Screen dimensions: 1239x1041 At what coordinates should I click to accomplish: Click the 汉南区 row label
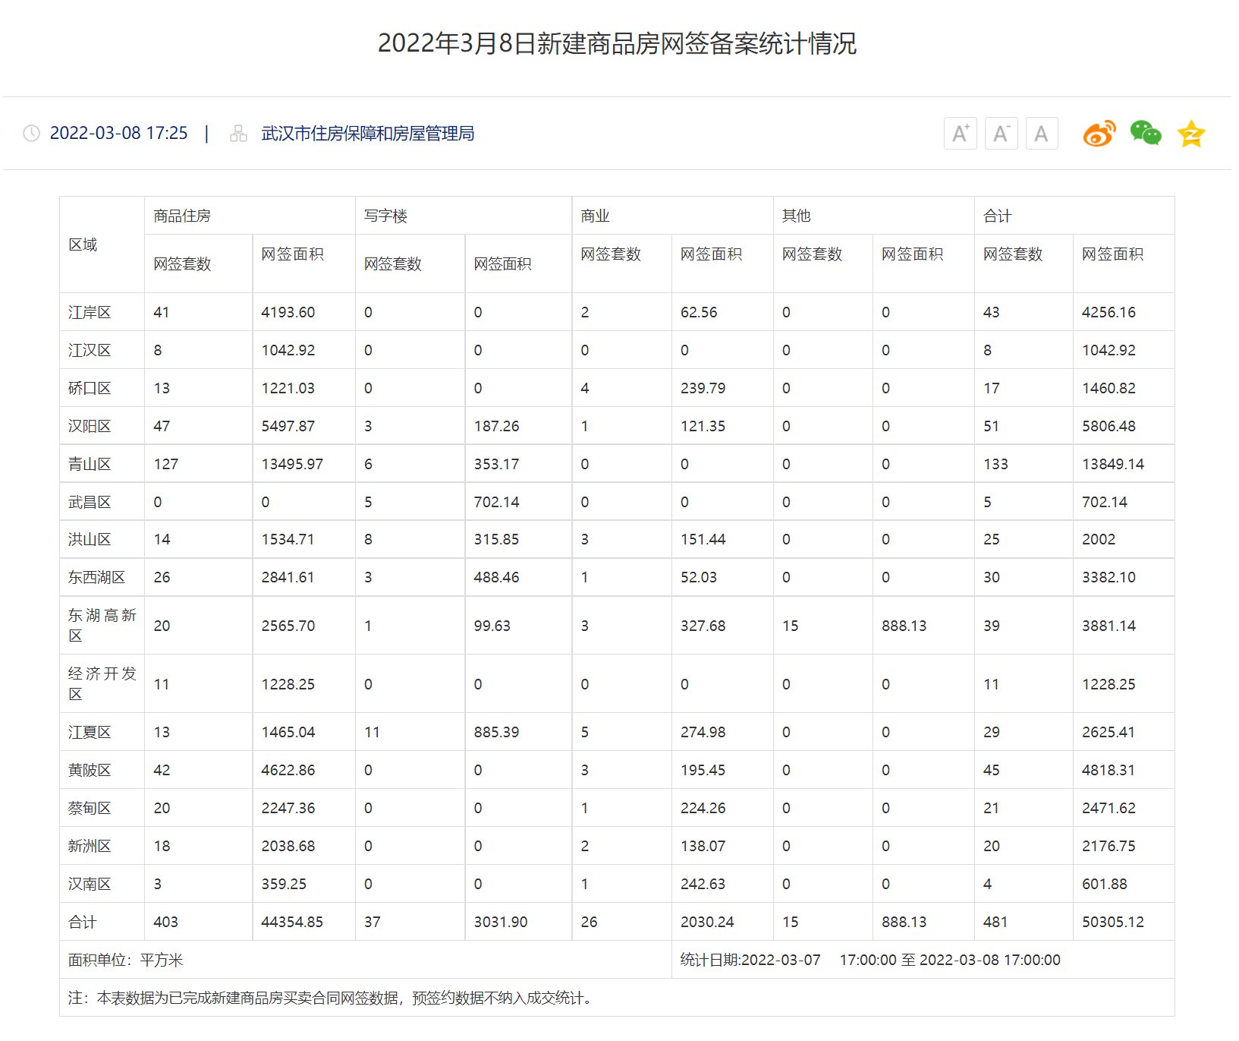point(90,884)
